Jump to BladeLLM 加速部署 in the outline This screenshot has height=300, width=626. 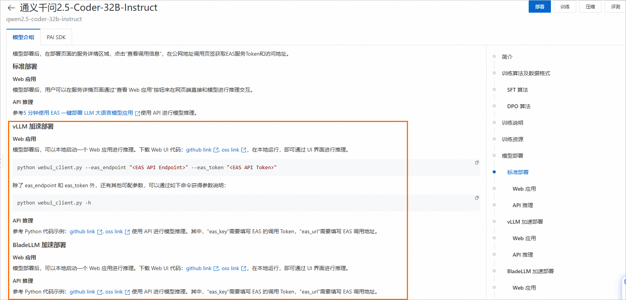[530, 271]
